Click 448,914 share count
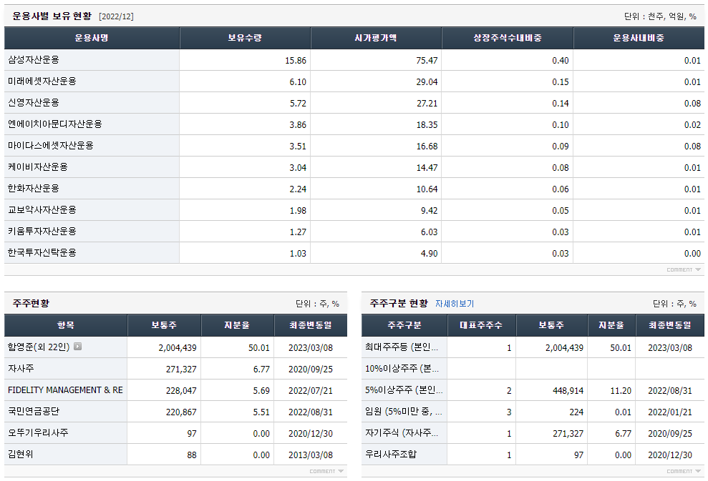708x481 pixels. [x=568, y=391]
